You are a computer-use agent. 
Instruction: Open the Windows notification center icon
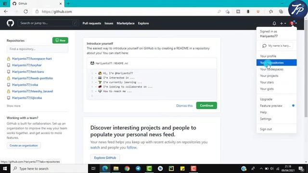tap(301, 169)
